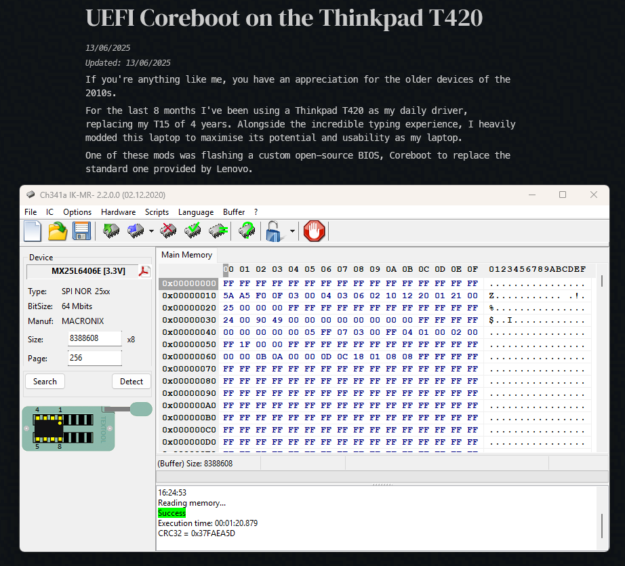Maximize the Ch341a window
625x566 pixels.
(563, 195)
